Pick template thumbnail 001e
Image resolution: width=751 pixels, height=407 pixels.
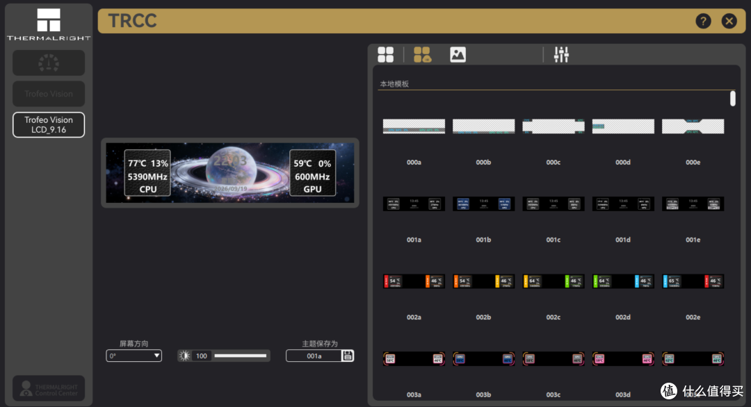coord(693,203)
